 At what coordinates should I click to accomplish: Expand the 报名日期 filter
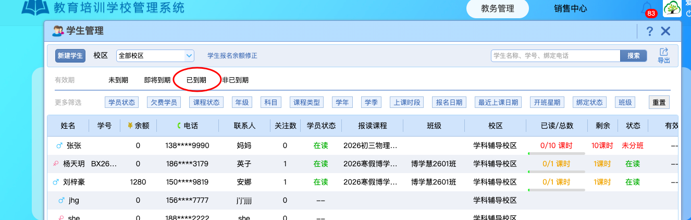pyautogui.click(x=449, y=102)
